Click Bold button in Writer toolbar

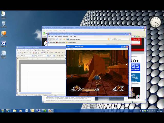point(57,56)
